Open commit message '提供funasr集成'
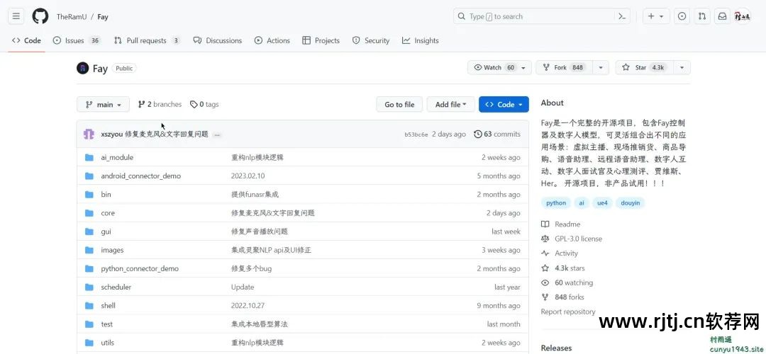This screenshot has height=354, width=766. tap(255, 195)
